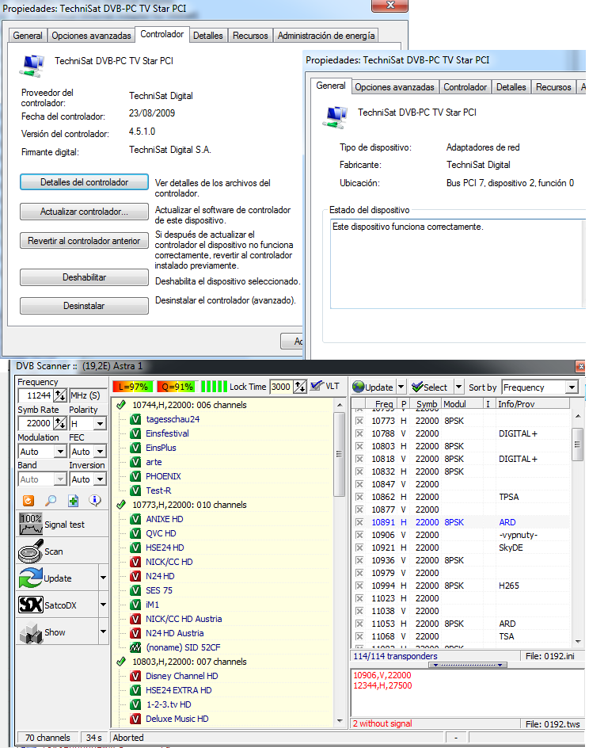Click the red V icon of Deluxe Music HD

(136, 719)
